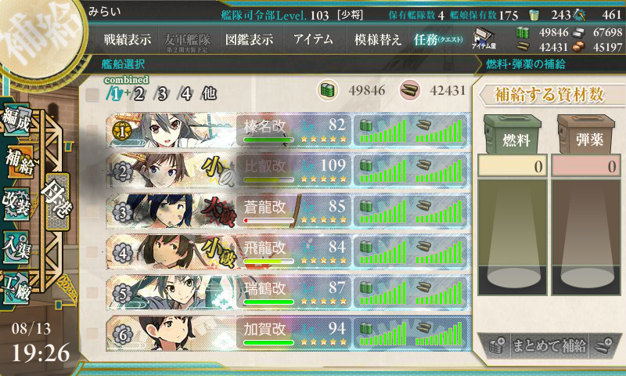Open the 編成 fleet organization sidebar icon

click(x=16, y=121)
